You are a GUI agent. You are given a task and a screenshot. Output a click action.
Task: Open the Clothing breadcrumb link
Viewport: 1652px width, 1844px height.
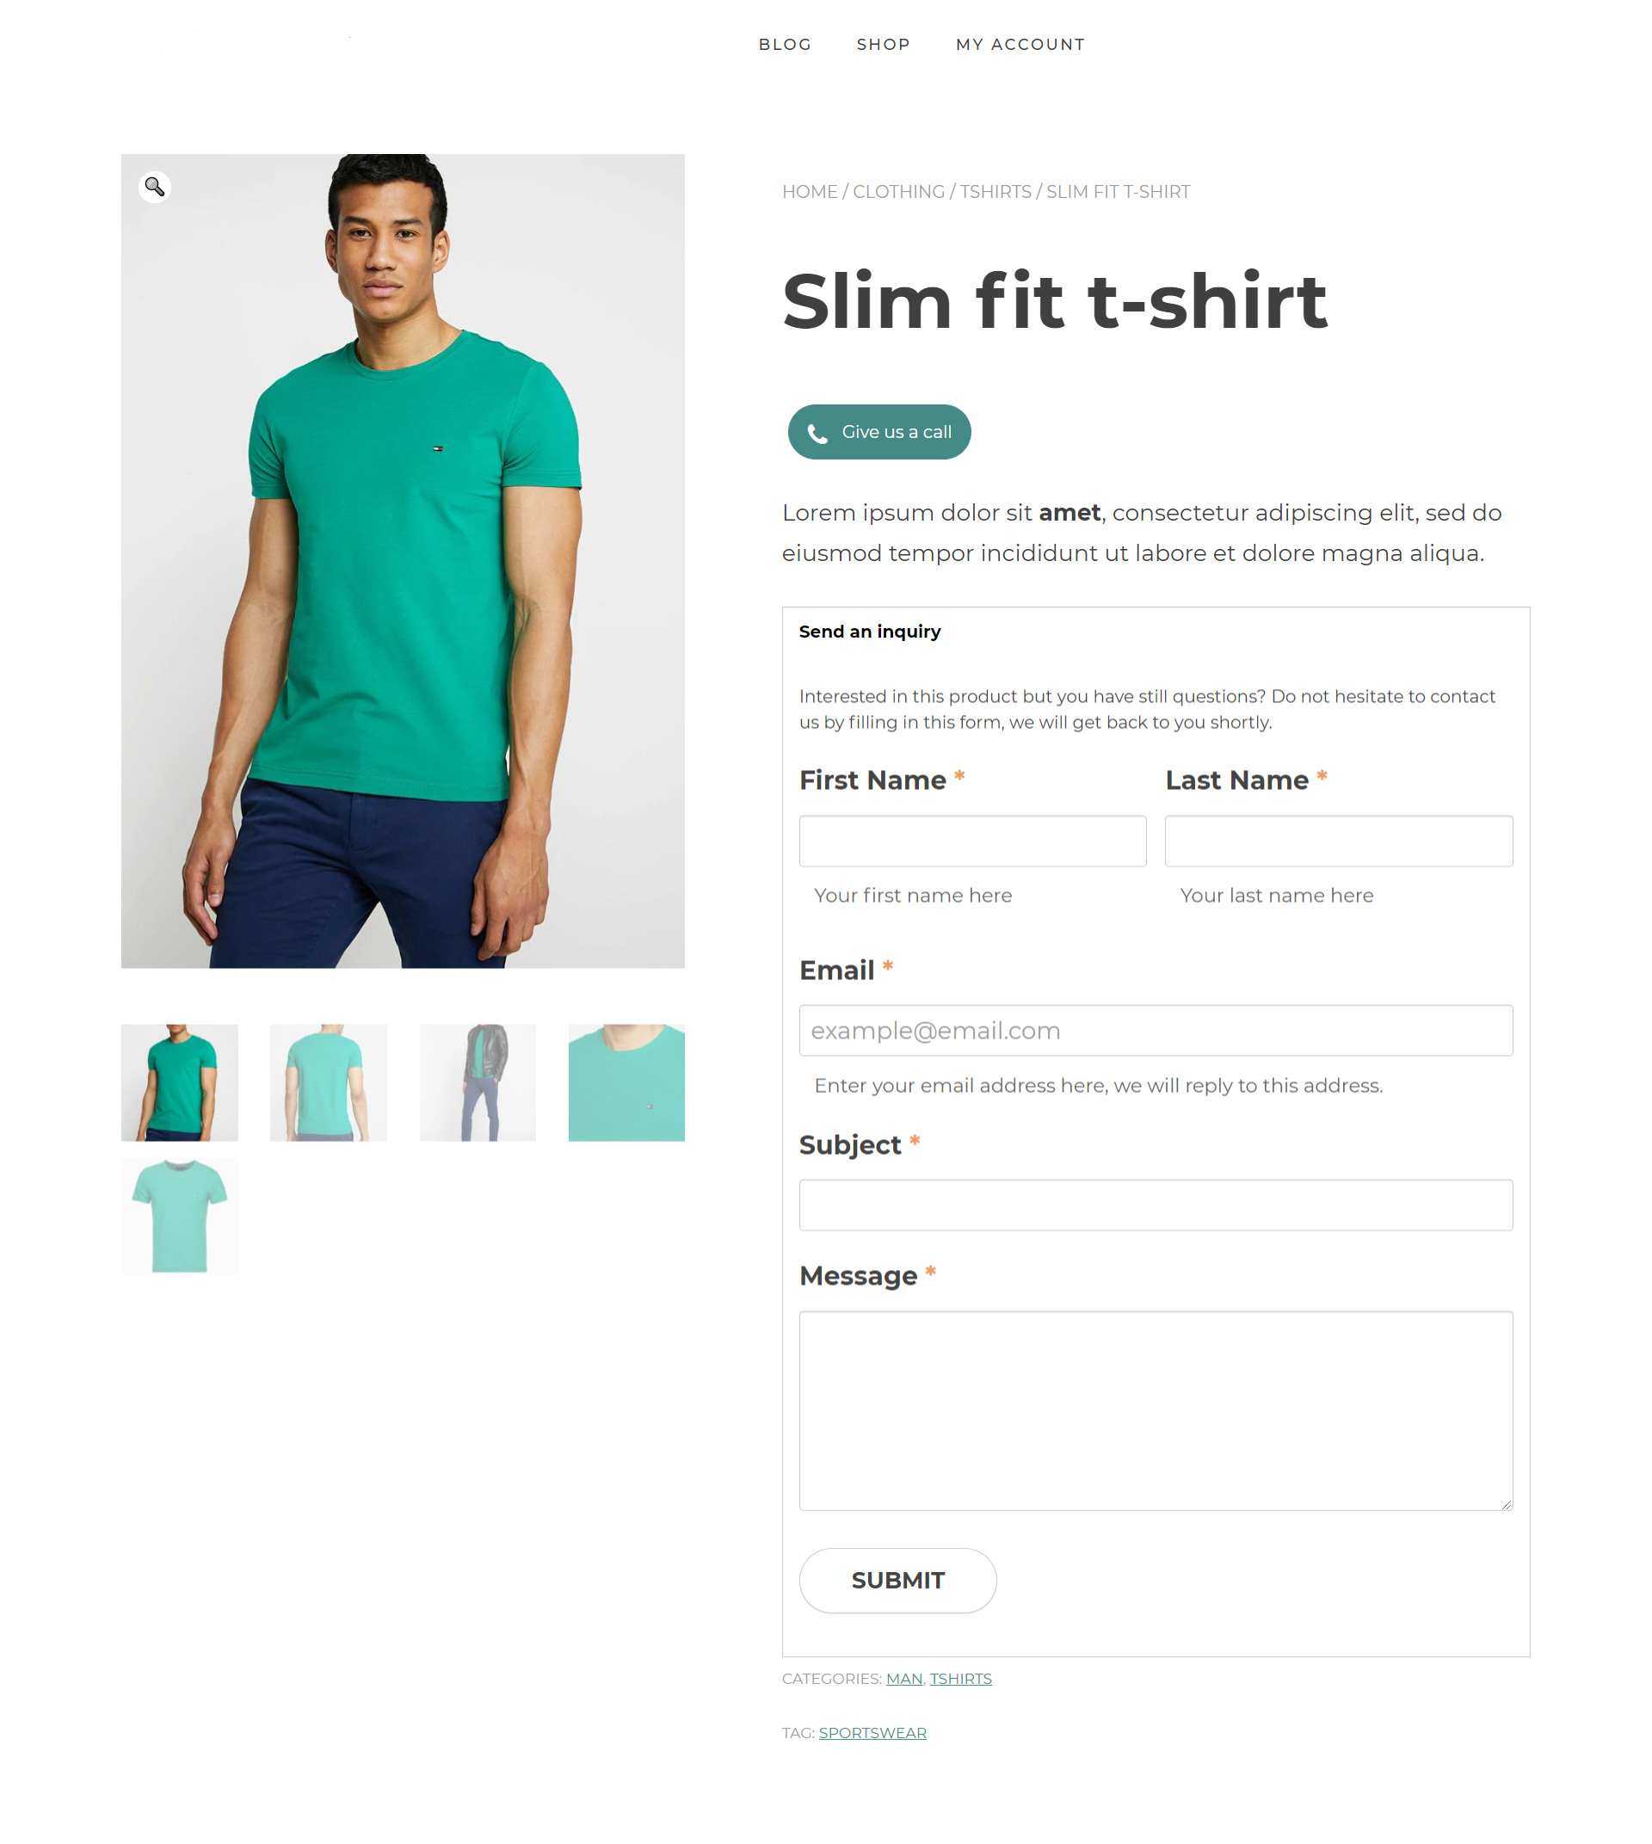pyautogui.click(x=898, y=192)
